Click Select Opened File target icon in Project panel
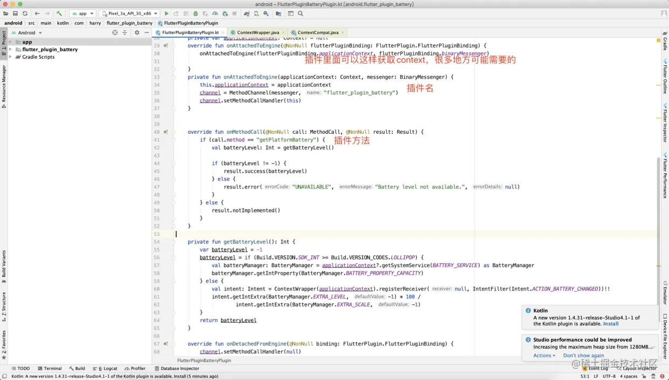This screenshot has height=380, width=669. pyautogui.click(x=115, y=32)
